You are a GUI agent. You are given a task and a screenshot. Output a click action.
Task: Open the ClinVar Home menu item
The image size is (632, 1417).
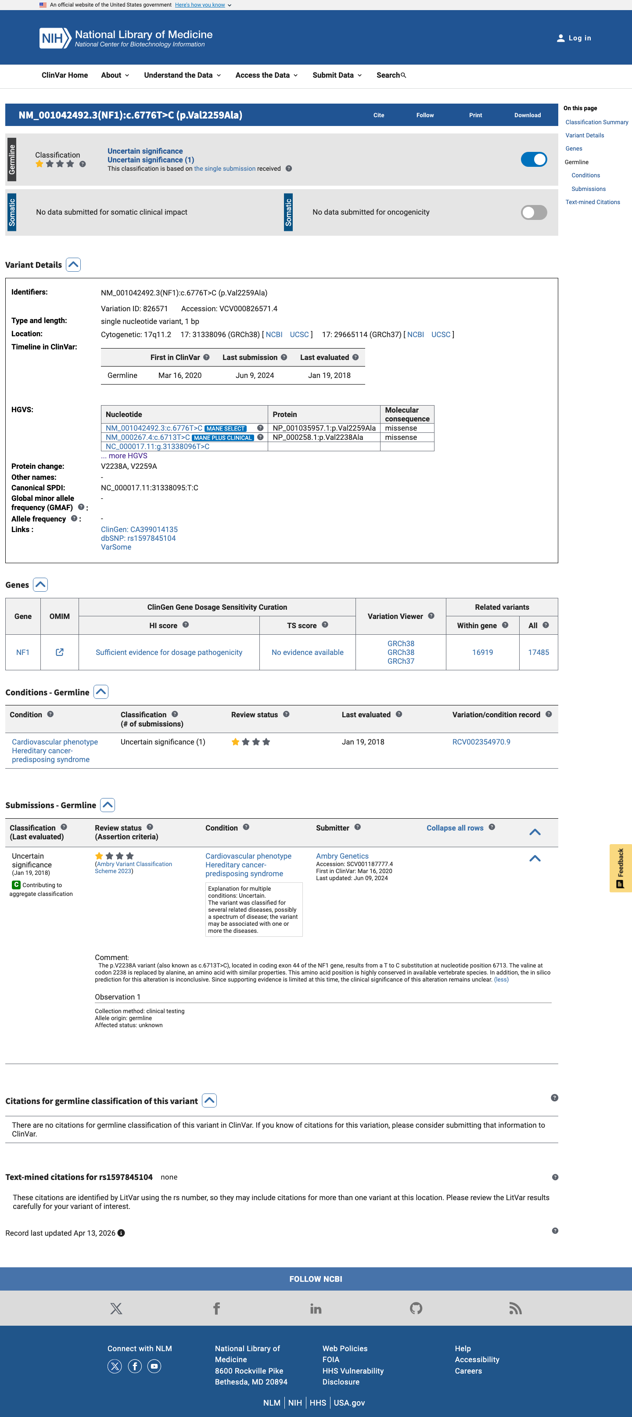click(x=65, y=76)
